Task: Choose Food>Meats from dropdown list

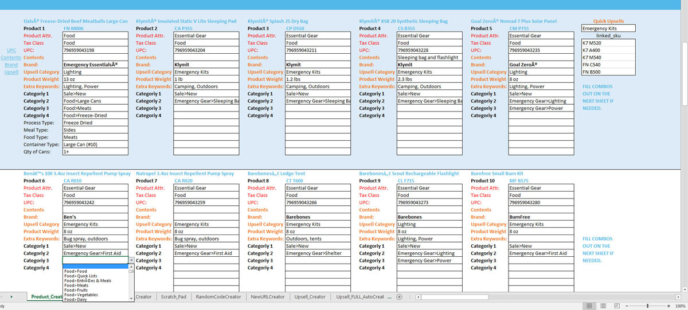Action: click(x=96, y=285)
